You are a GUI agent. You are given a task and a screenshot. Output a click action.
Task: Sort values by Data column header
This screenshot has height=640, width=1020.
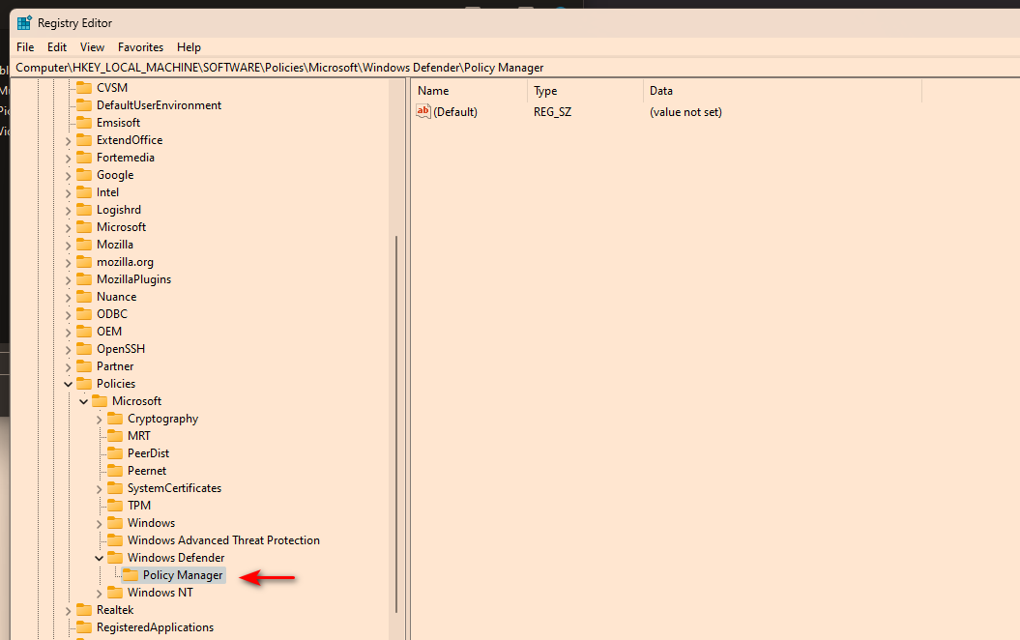pos(782,91)
